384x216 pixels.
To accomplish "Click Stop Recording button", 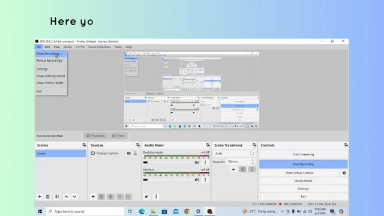I will (303, 164).
